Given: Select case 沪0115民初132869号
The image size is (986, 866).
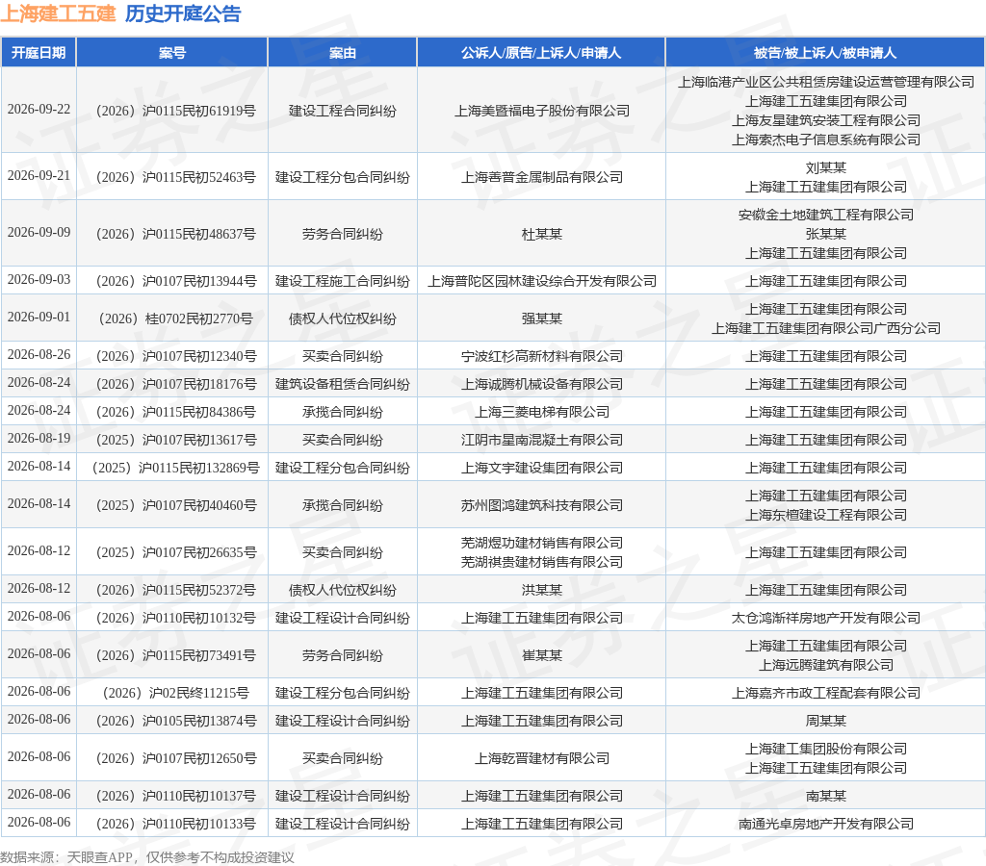Looking at the screenshot, I should (x=175, y=468).
